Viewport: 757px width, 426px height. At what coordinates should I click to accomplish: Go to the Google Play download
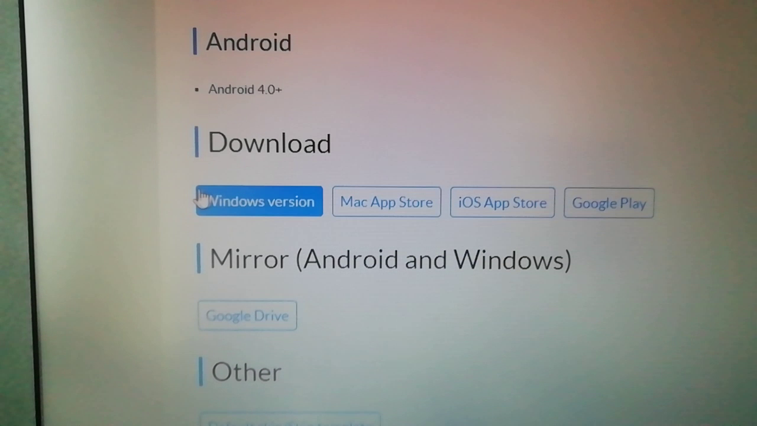coord(609,203)
